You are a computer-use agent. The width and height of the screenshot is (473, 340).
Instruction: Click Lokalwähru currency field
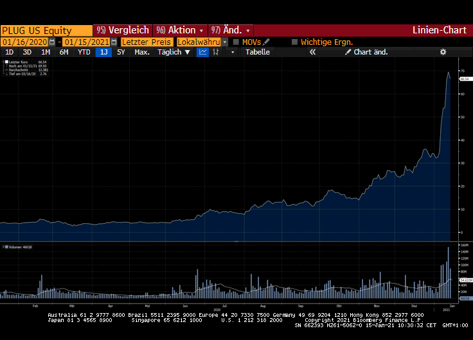(x=199, y=42)
